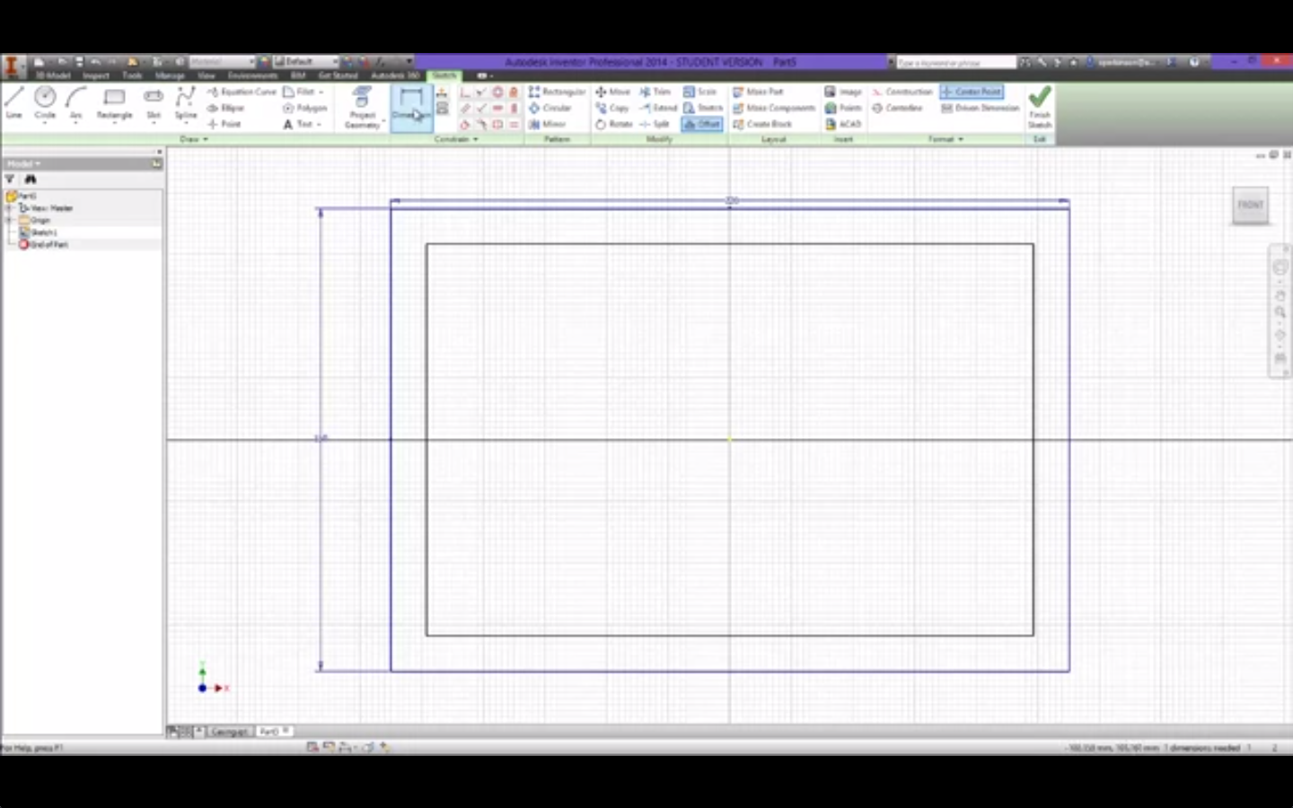
Task: Toggle Centerline format
Action: (897, 108)
